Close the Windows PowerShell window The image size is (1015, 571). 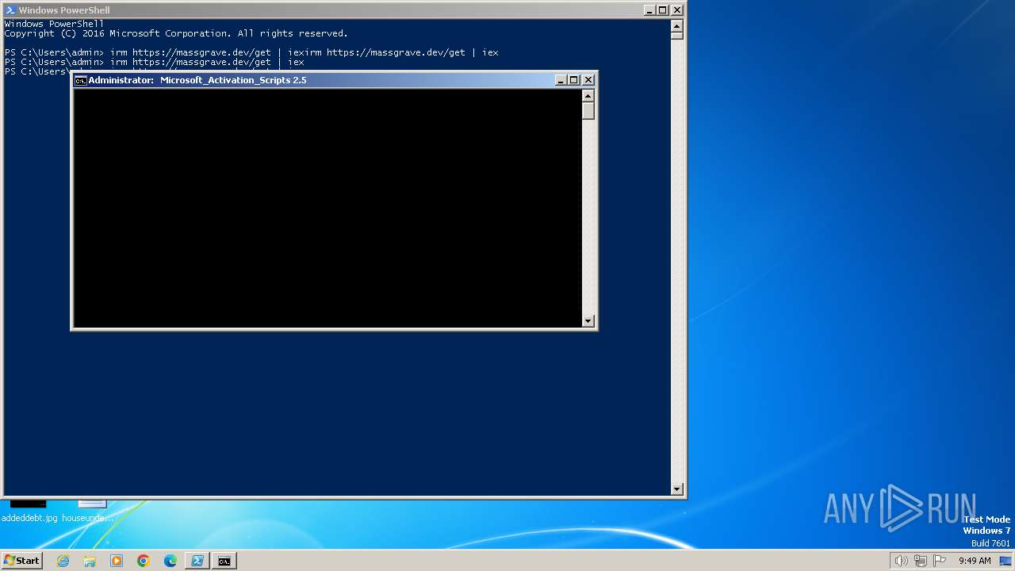point(677,10)
